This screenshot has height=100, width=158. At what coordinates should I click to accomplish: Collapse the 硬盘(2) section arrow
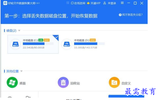click(x=19, y=31)
